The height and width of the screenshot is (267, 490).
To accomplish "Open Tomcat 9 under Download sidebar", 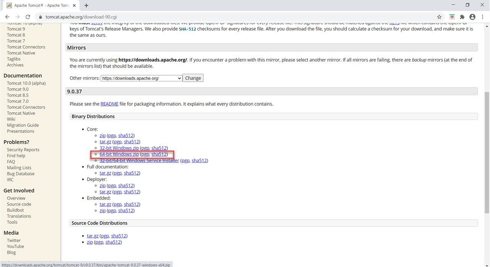I will [16, 29].
